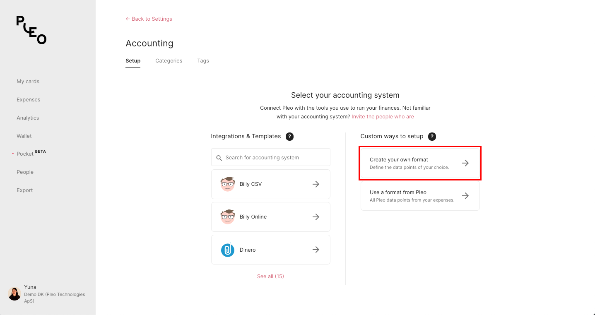Viewport: 595px width, 315px height.
Task: Select Dinero integration
Action: pos(271,250)
